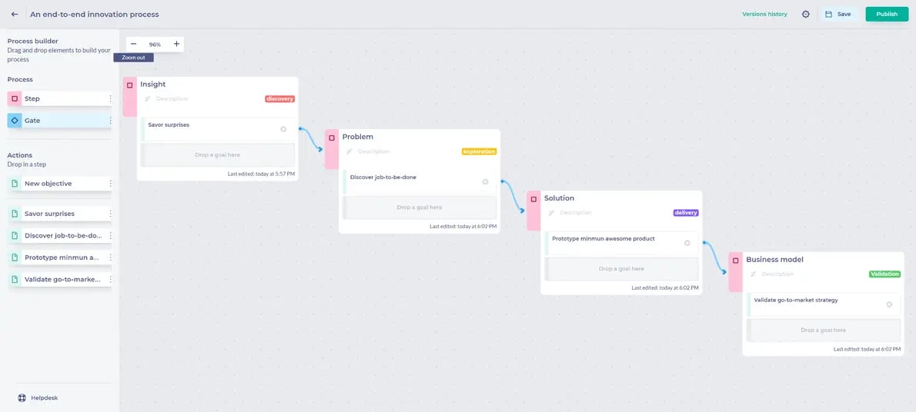The height and width of the screenshot is (412, 916).
Task: Open options dots for Savor surprises action
Action: coord(110,214)
